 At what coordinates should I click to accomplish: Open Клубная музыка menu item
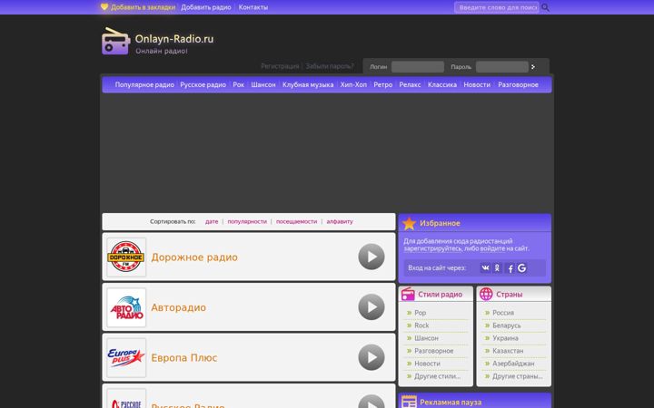coord(308,84)
